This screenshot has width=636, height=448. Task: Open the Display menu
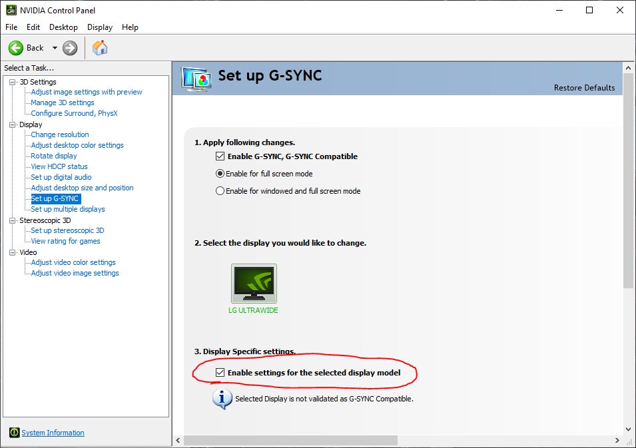click(100, 27)
